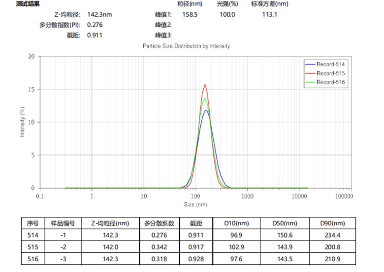Click the Size (nm) x-axis label
The height and width of the screenshot is (272, 384).
195,204
